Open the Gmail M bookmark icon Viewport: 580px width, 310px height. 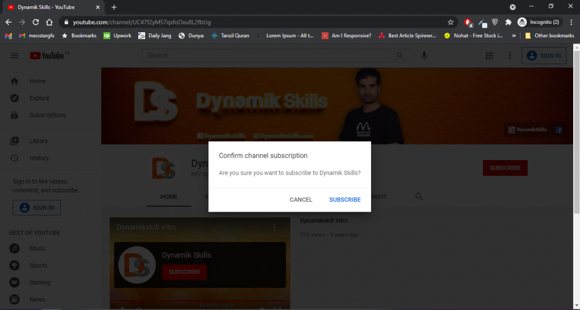coord(8,36)
